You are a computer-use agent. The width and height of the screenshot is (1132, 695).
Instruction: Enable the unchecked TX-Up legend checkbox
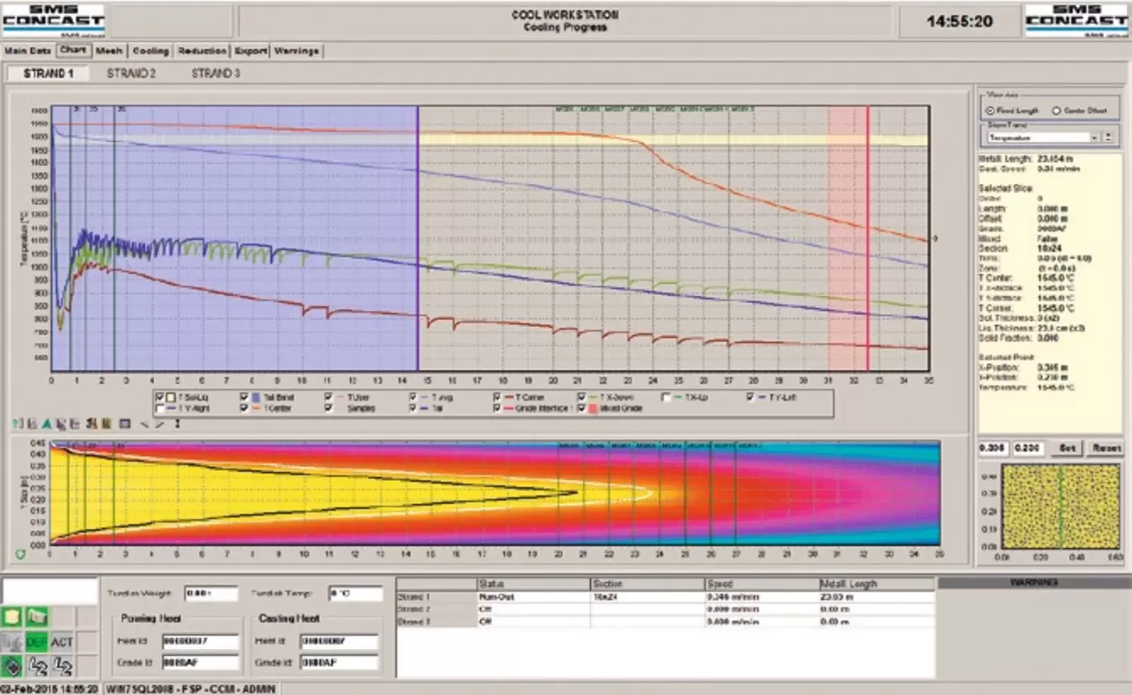pos(666,397)
